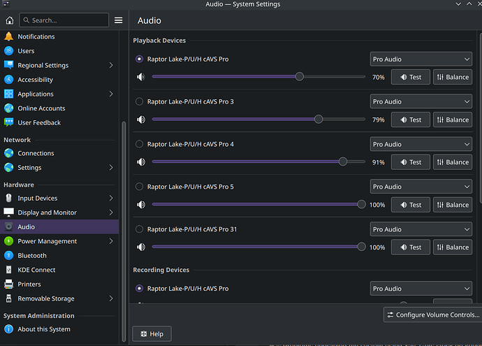Open Pro Audio dropdown for cAVS Pro 5

(421, 187)
